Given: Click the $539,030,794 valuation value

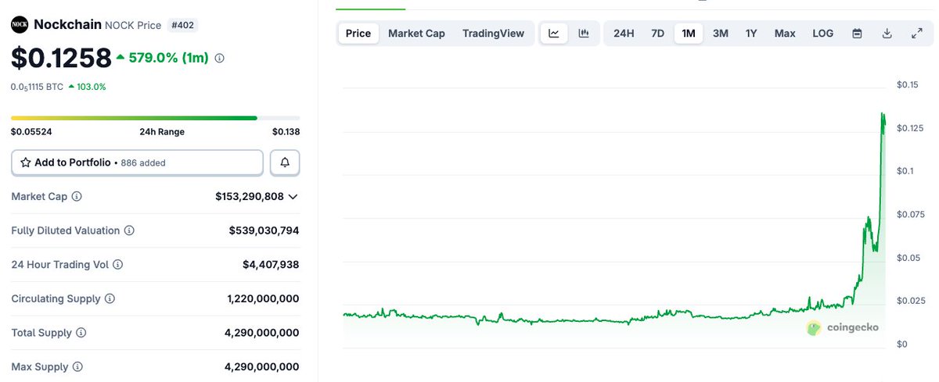Looking at the screenshot, I should [264, 231].
